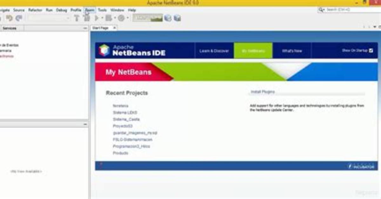The image size is (381, 199).
Task: Open the first recent project, ferreteria
Action: (x=121, y=106)
